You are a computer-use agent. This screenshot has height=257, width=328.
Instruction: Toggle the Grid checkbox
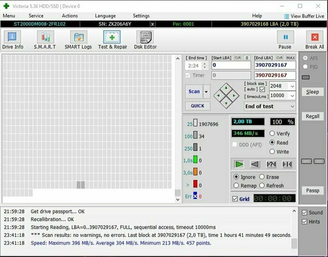(x=235, y=199)
